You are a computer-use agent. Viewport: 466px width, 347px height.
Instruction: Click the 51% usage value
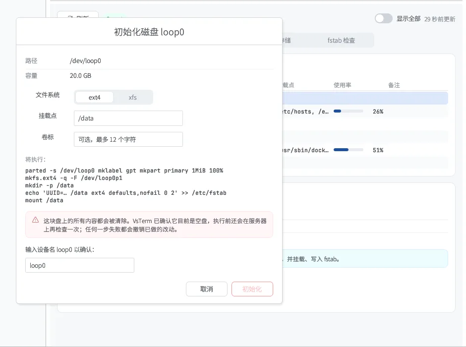pos(378,150)
